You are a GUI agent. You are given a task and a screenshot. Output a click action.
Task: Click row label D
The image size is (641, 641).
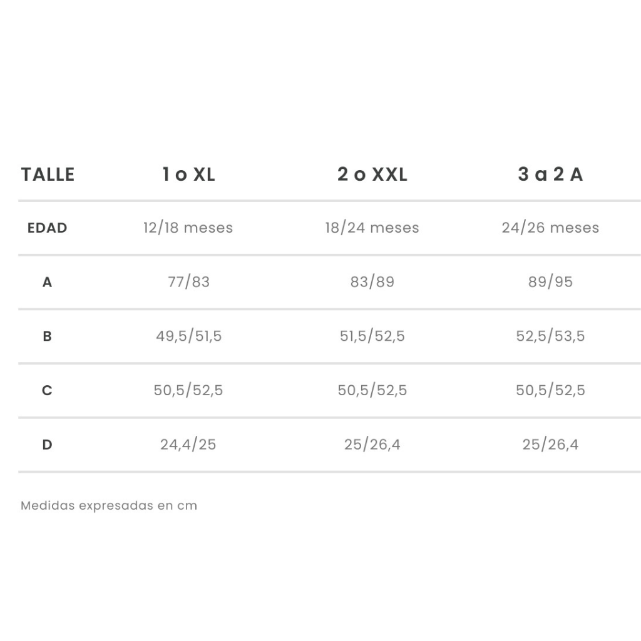pyautogui.click(x=47, y=445)
